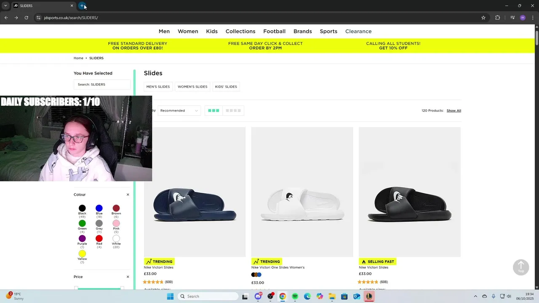
Task: Open the white Nike Victori One Slides image
Action: pyautogui.click(x=302, y=192)
